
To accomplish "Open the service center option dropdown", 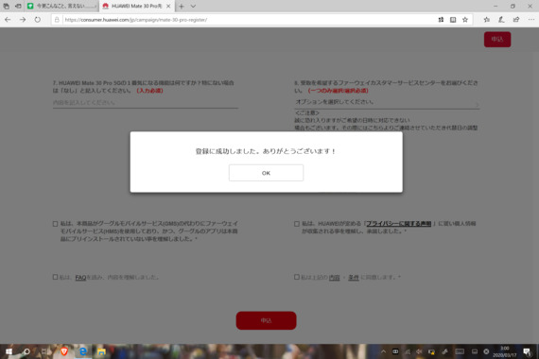I will point(387,103).
